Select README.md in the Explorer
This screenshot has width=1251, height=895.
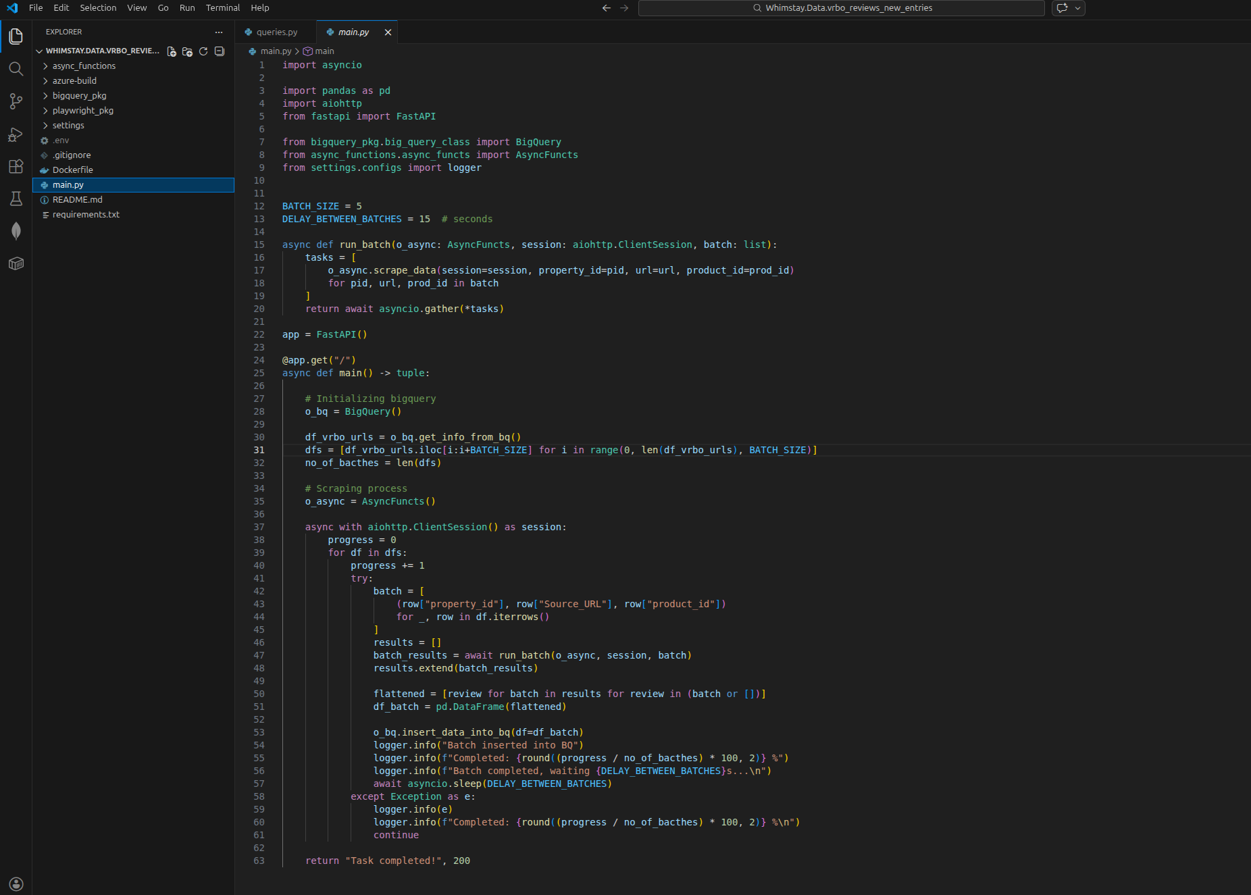(77, 199)
